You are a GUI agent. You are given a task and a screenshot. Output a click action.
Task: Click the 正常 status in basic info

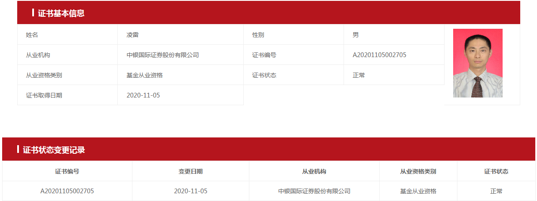(359, 75)
